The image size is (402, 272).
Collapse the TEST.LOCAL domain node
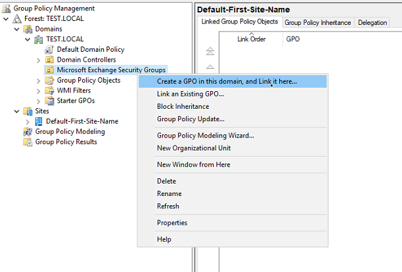pyautogui.click(x=28, y=39)
